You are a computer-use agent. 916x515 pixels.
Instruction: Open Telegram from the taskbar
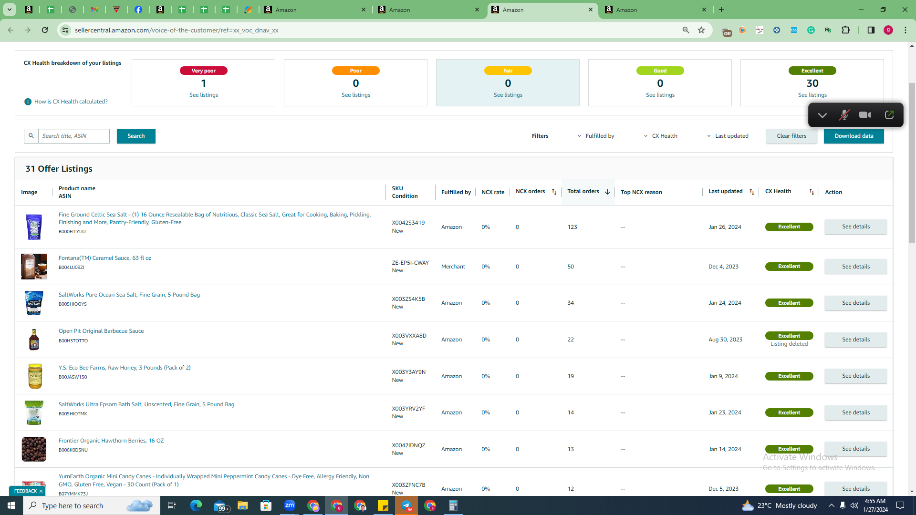[x=406, y=505]
